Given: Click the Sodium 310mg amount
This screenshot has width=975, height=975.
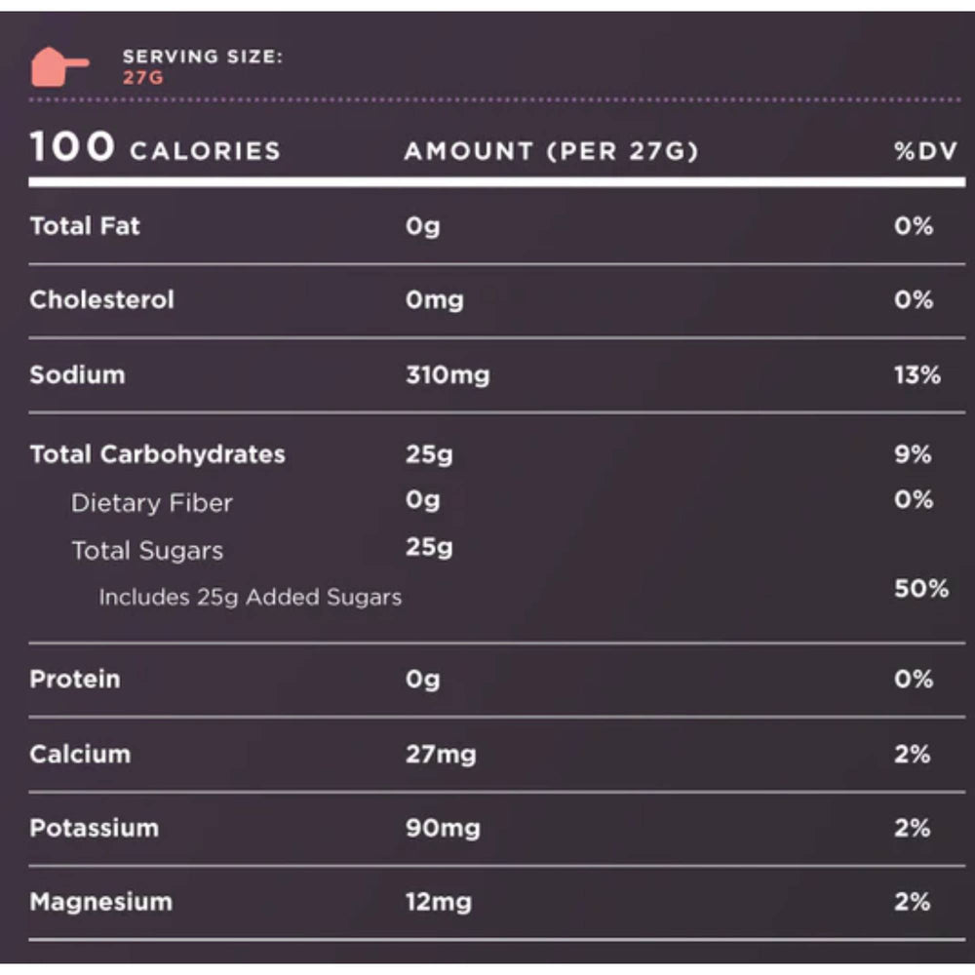Looking at the screenshot, I should (448, 375).
